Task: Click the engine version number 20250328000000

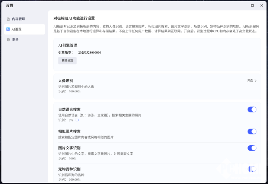Action: click(89, 53)
